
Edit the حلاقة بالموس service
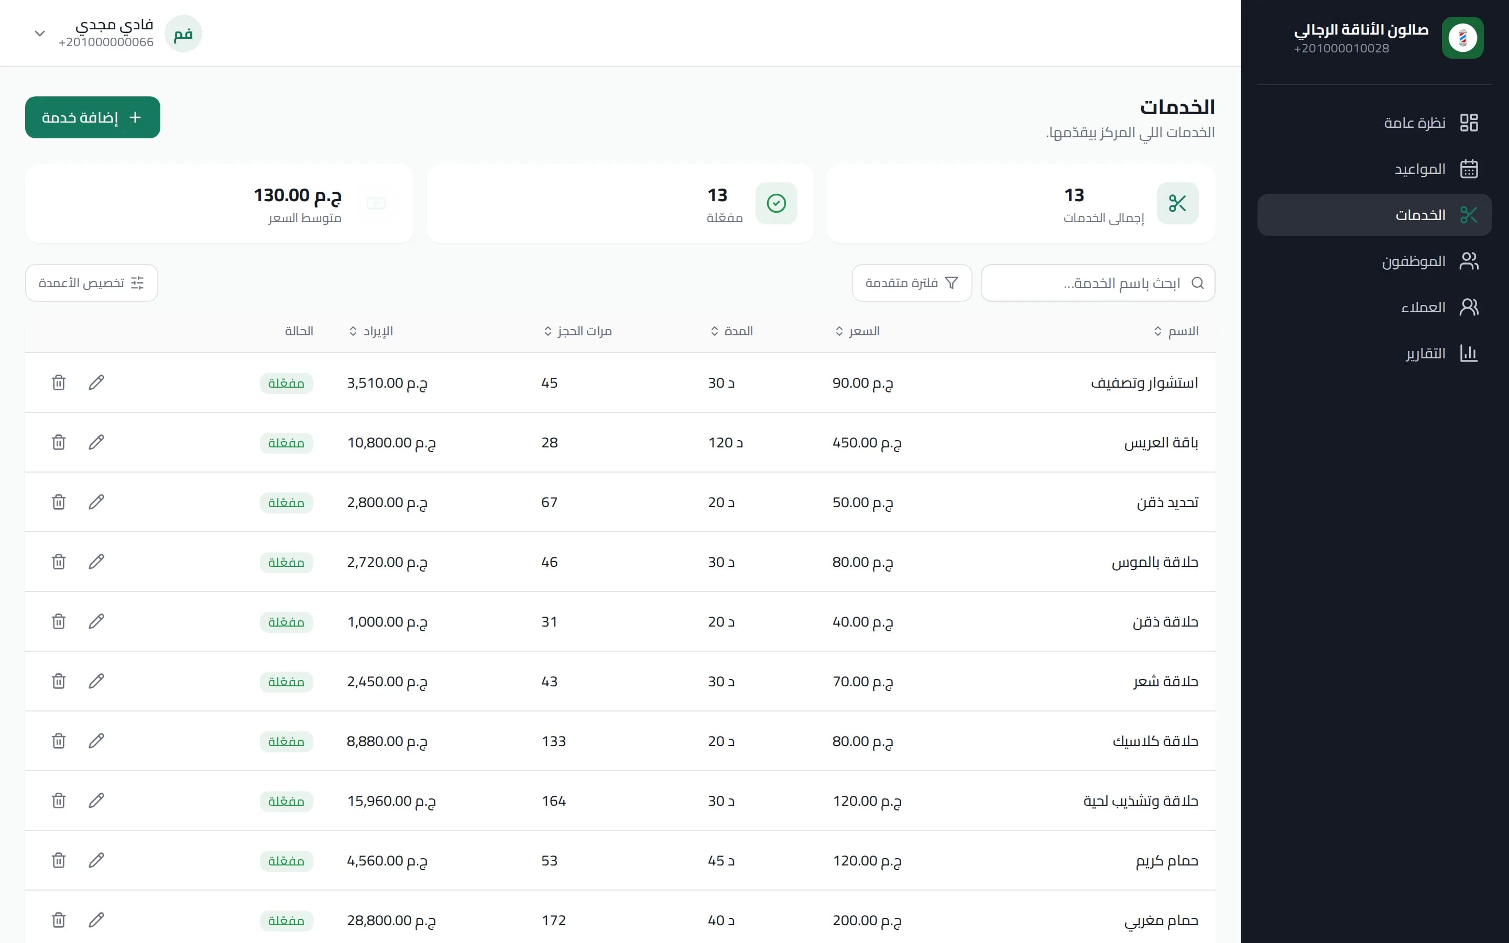point(96,562)
